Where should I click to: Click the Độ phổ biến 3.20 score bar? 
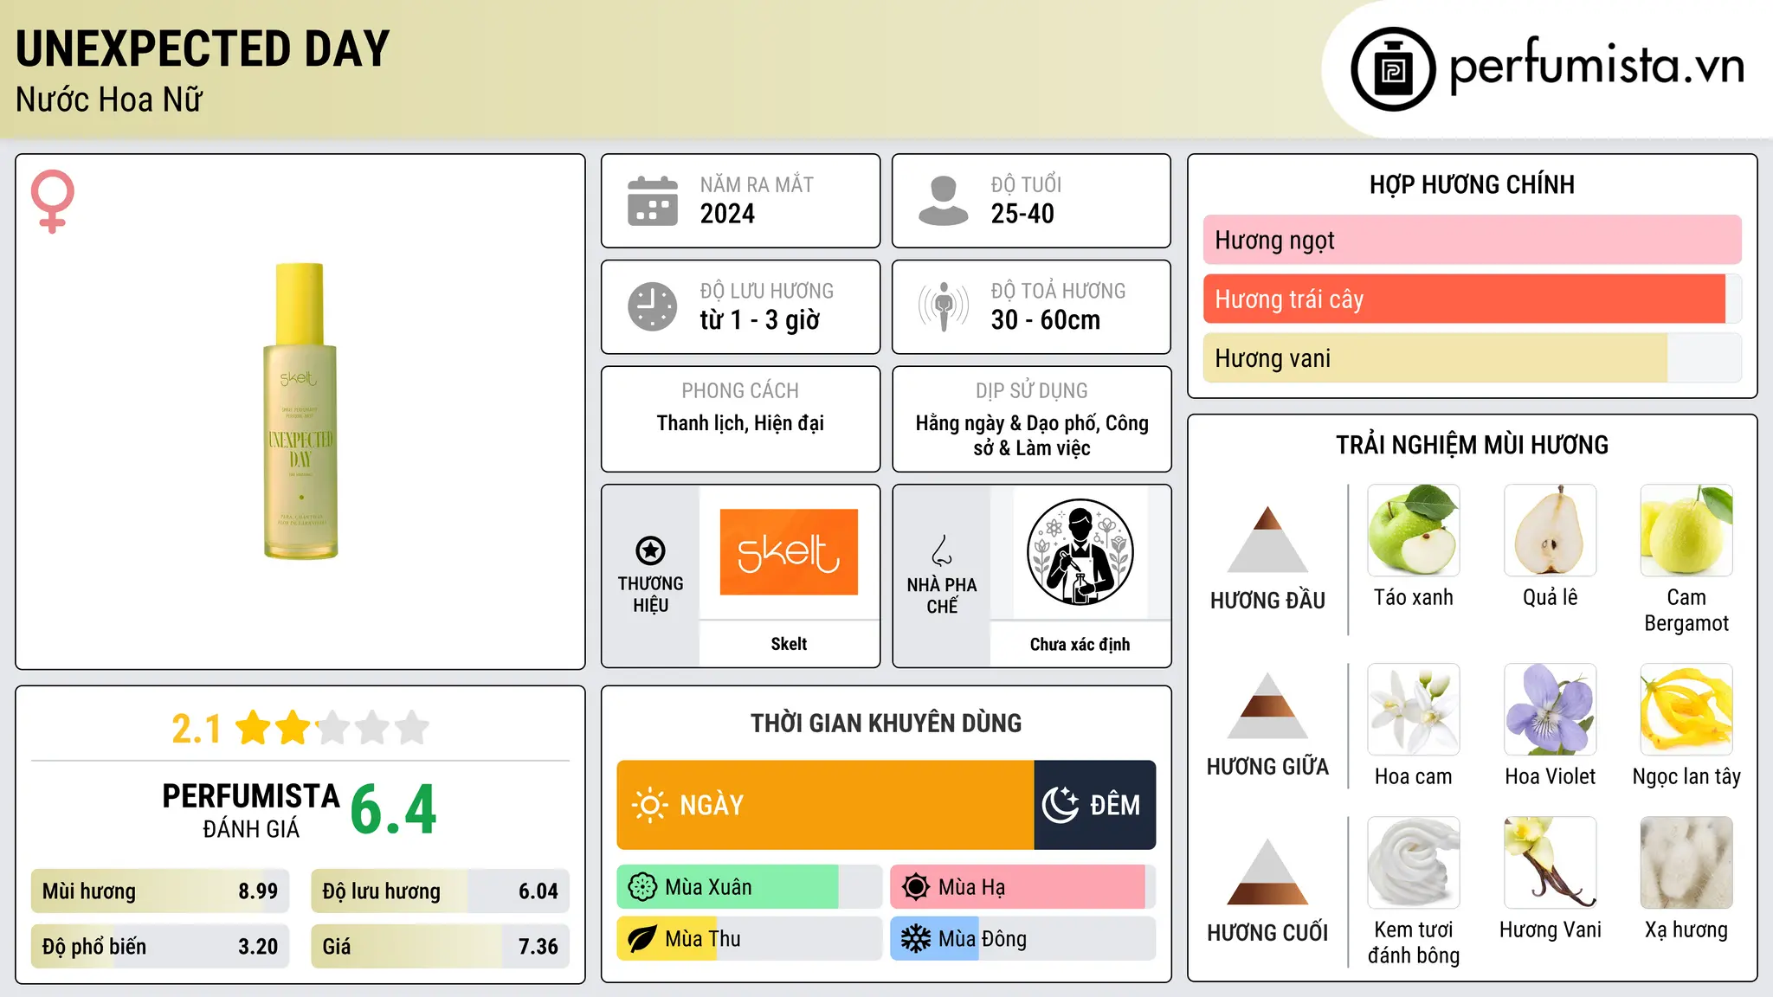pyautogui.click(x=160, y=947)
